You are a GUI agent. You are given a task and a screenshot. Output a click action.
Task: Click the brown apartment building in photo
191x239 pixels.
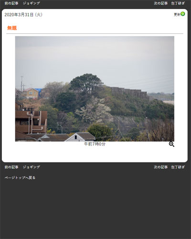click(31, 119)
